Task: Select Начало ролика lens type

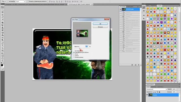Action: pyautogui.click(x=74, y=57)
